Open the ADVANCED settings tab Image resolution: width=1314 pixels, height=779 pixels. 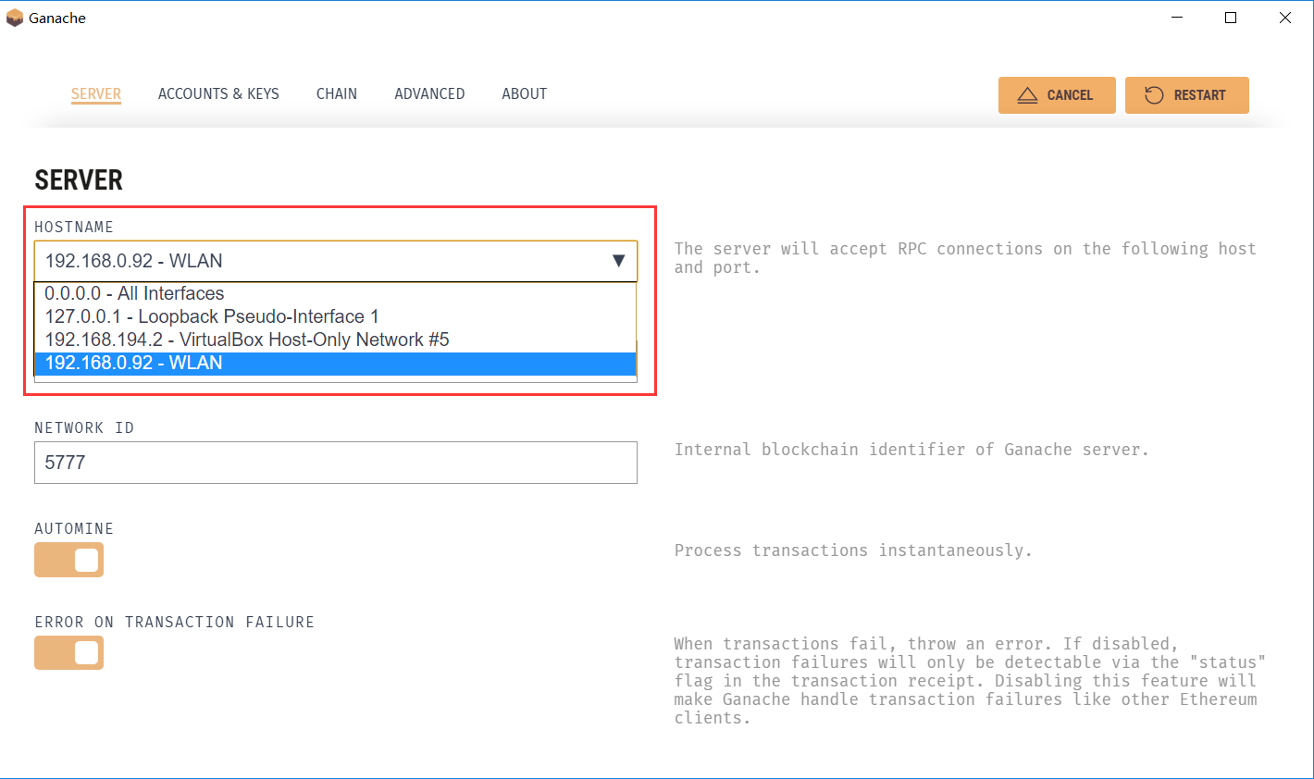[429, 93]
